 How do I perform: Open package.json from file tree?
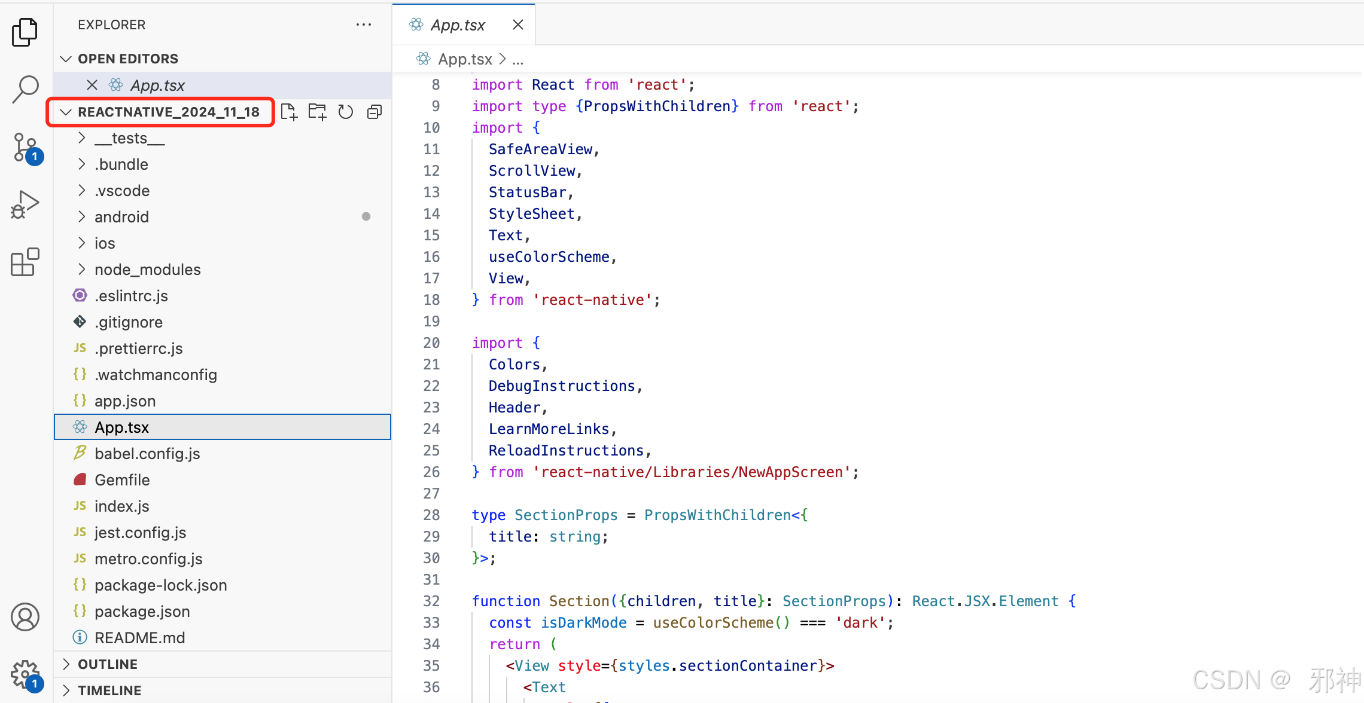pos(142,612)
